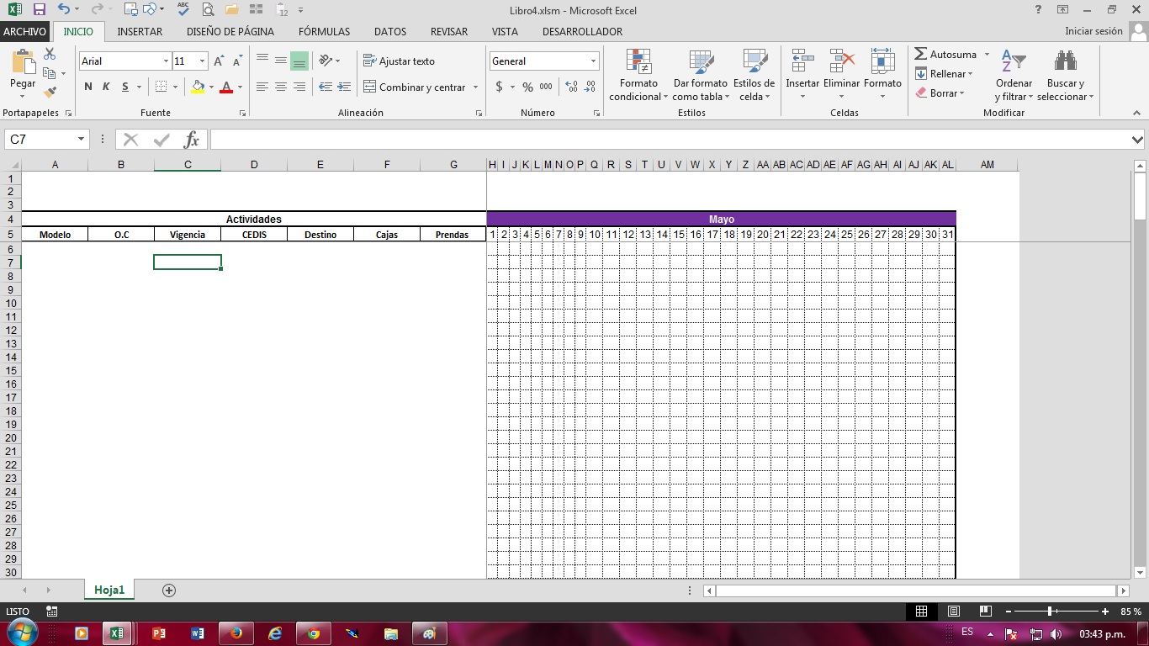Increase decimal places

(572, 87)
